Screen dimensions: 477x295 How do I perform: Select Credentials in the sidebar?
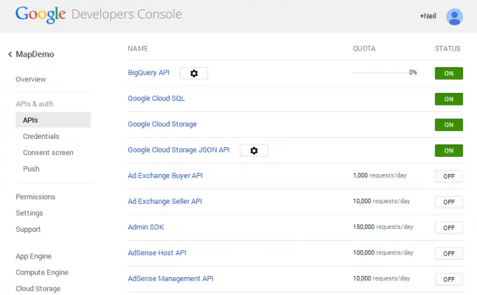coord(41,136)
